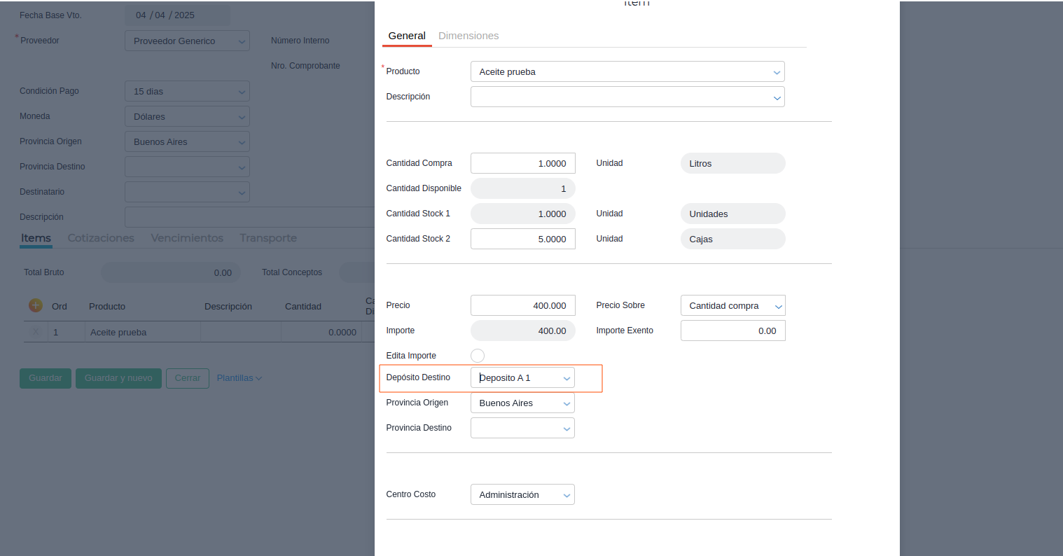Focus the Precio input field
1063x556 pixels.
click(522, 306)
